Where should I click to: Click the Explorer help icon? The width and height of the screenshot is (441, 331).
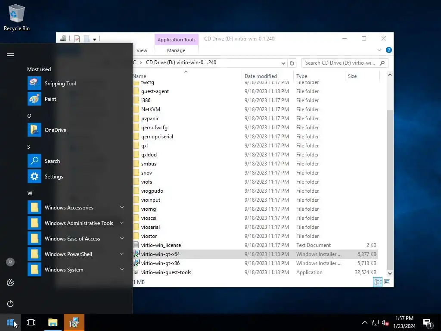click(x=389, y=50)
